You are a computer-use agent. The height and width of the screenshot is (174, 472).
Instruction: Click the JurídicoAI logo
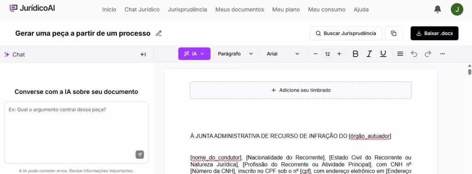[x=32, y=8]
